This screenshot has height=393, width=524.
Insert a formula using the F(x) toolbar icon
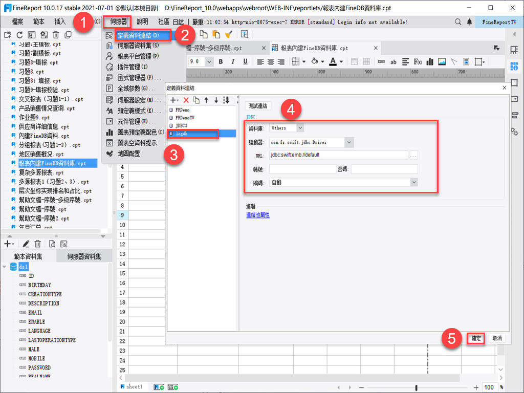417,62
